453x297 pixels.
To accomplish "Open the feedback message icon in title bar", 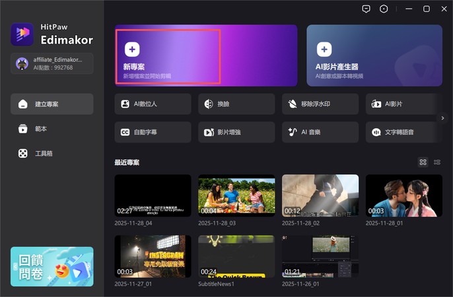I will (366, 9).
